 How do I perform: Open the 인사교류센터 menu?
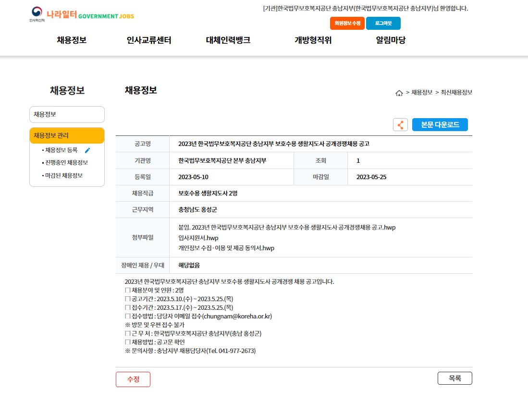coord(149,40)
